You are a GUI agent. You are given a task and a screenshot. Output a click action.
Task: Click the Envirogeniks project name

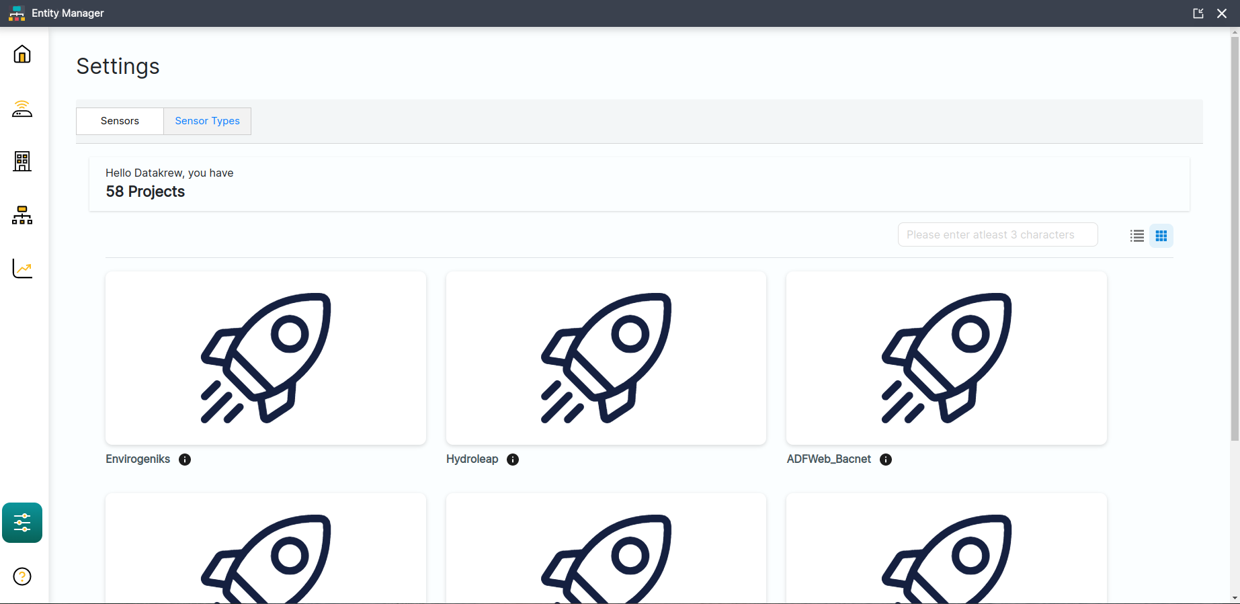point(138,459)
